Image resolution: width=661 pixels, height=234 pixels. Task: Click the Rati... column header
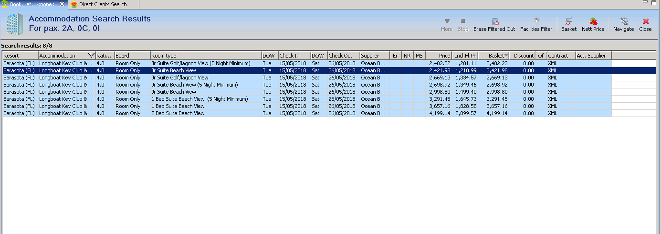pos(105,56)
